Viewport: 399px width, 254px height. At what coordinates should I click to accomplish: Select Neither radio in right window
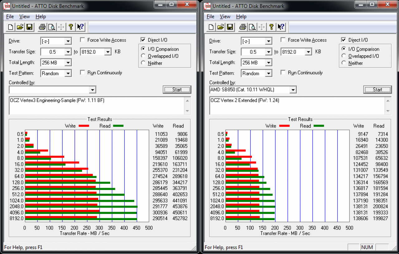(x=344, y=63)
